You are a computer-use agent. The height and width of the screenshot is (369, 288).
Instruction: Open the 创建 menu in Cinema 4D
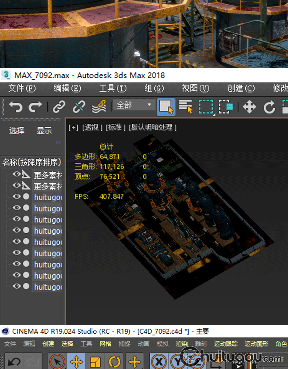48,344
